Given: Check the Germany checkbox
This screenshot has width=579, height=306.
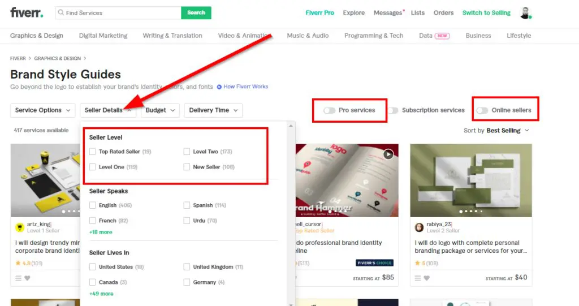Looking at the screenshot, I should click(x=187, y=282).
